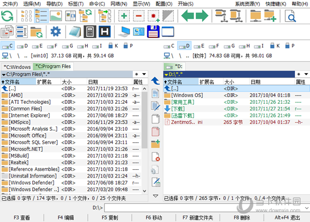Click the Alt+F4 退出 button
310x222 pixels.
pos(287,218)
